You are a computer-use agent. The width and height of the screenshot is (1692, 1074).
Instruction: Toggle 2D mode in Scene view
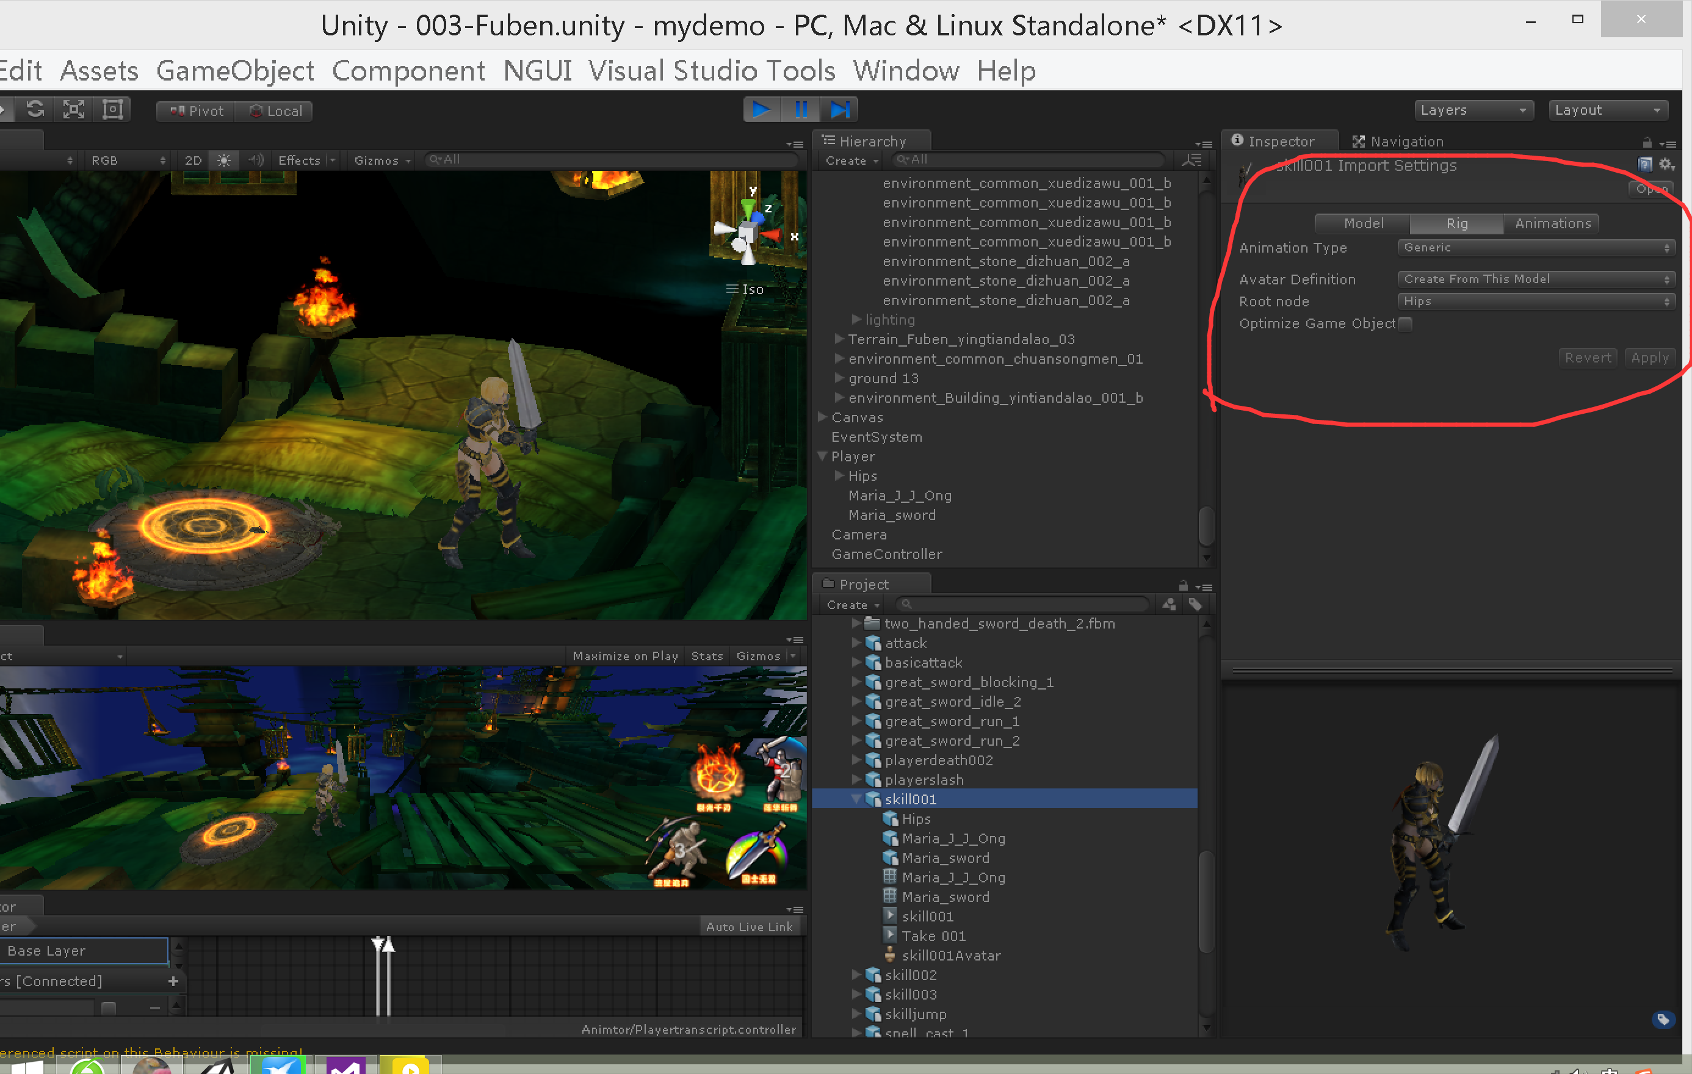[192, 160]
